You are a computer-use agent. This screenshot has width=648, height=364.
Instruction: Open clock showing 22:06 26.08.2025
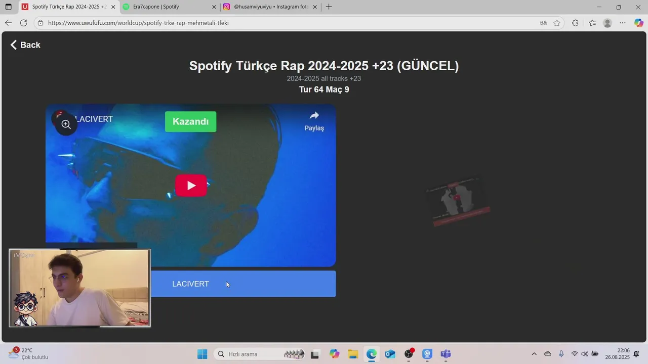coord(616,354)
